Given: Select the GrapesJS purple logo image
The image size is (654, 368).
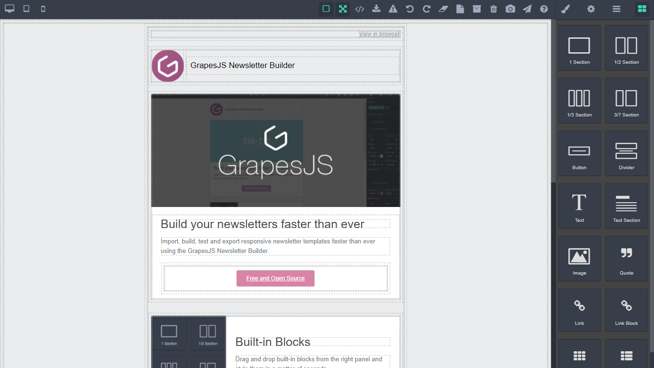Looking at the screenshot, I should pos(168,66).
